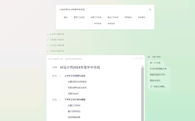Click the AI生成大纲标题 step text

coord(57,45)
